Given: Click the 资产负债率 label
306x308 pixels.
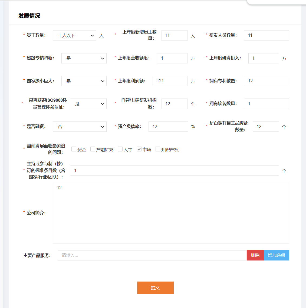Looking at the screenshot, I should tap(130, 127).
